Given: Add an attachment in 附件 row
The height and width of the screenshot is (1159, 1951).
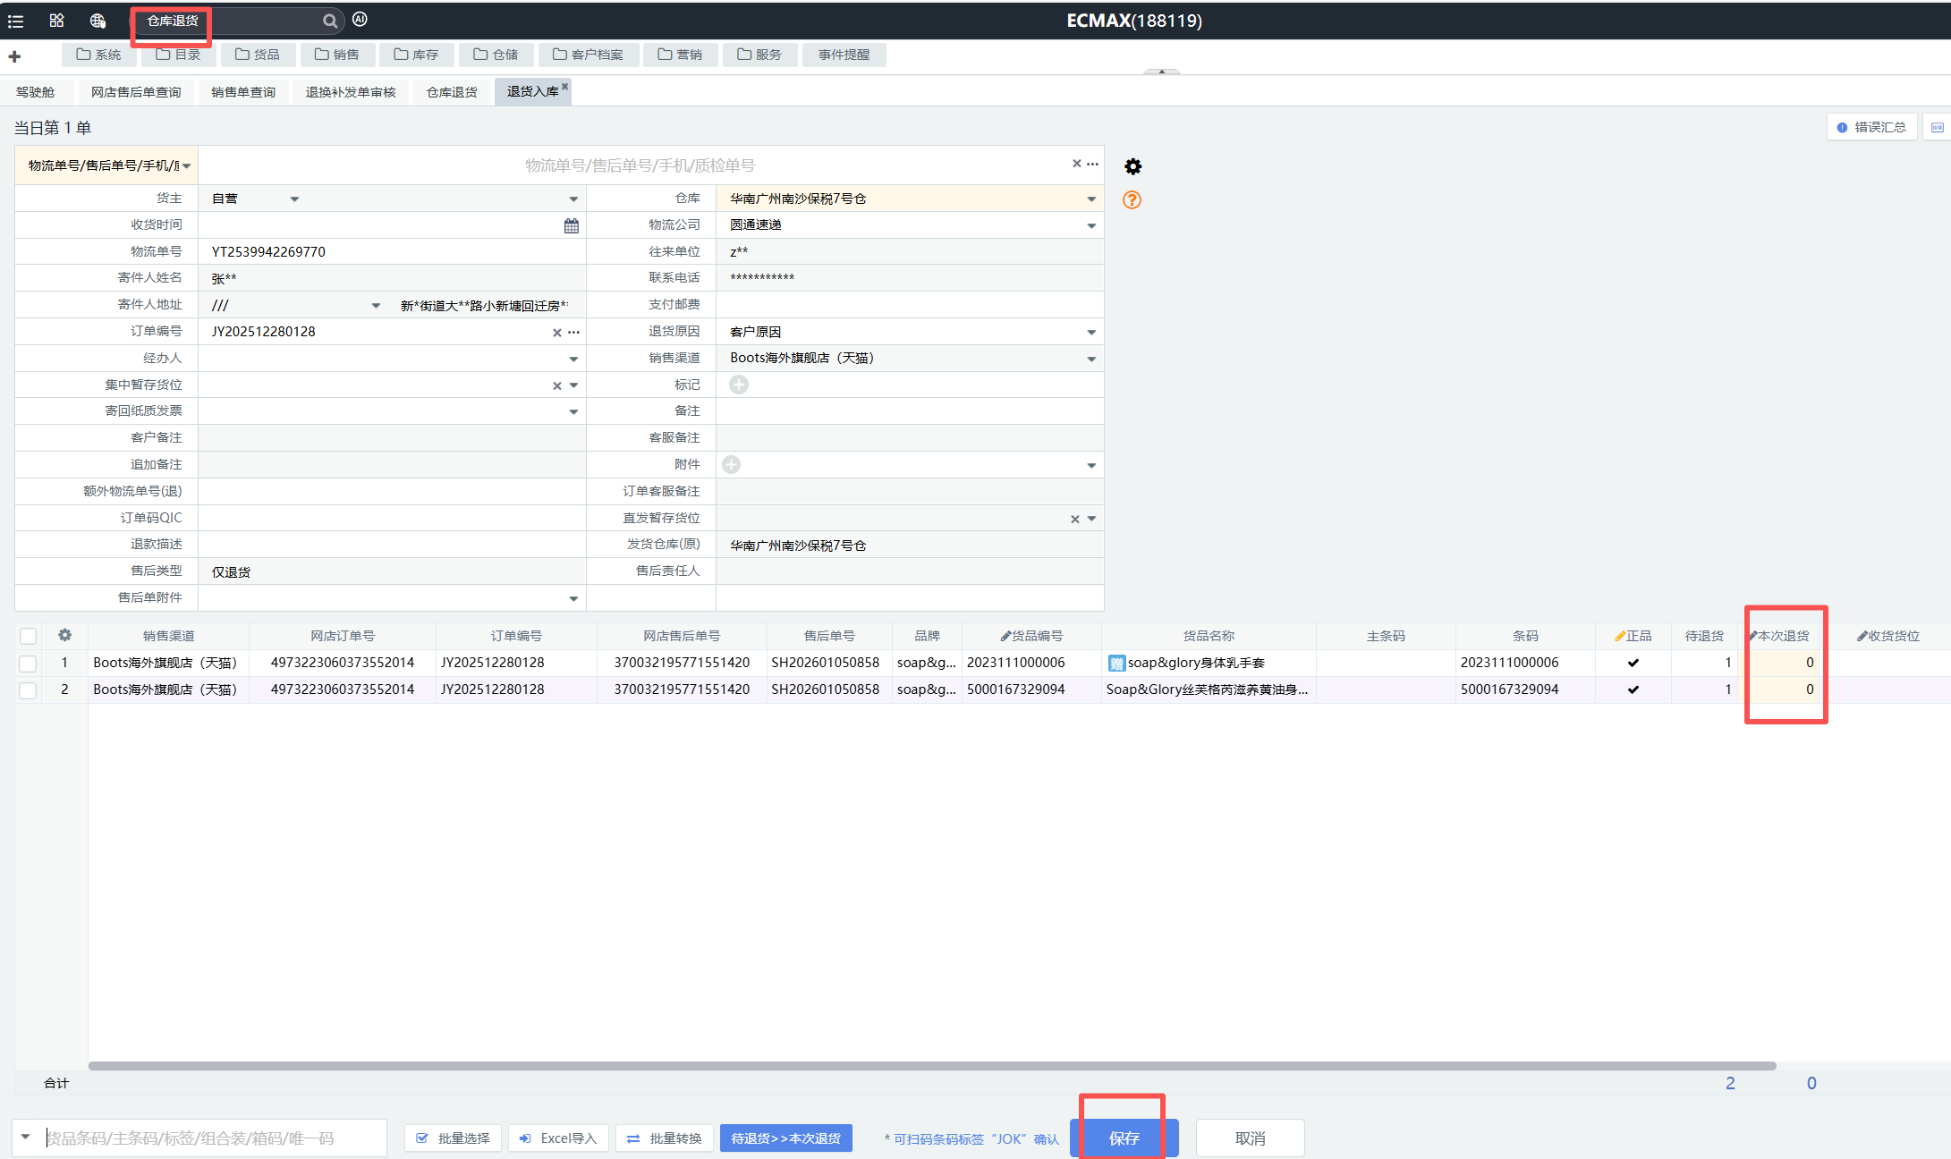Looking at the screenshot, I should tap(731, 465).
